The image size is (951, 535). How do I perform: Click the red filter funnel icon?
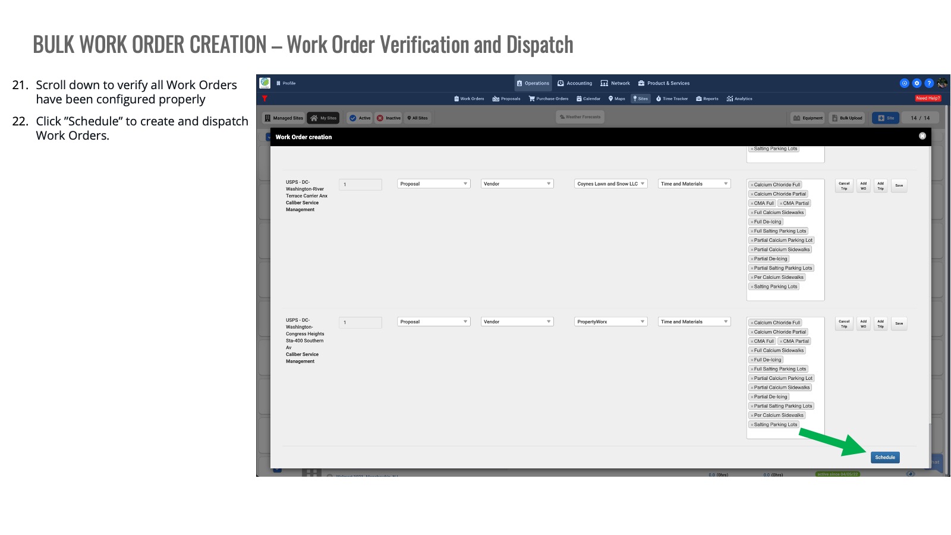coord(264,99)
